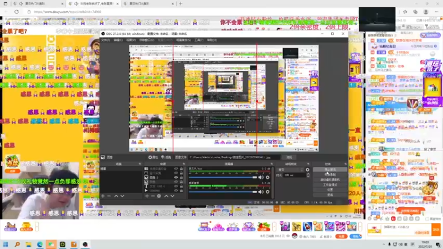443x249 pixels.
Task: Adjust the transition duration stepper arrows
Action: (x=308, y=175)
